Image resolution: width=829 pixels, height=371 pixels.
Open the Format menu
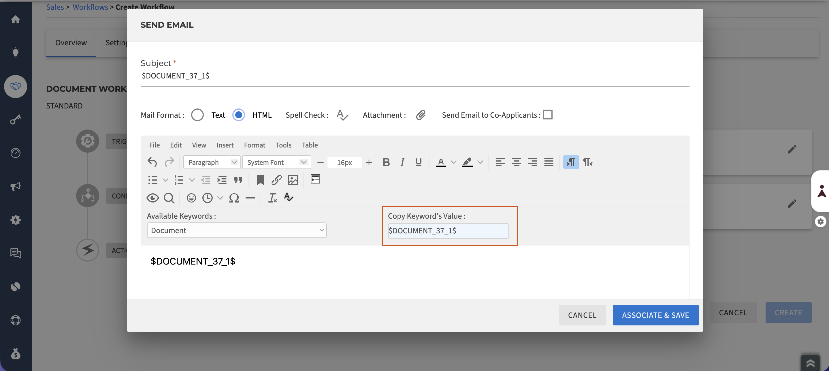255,145
